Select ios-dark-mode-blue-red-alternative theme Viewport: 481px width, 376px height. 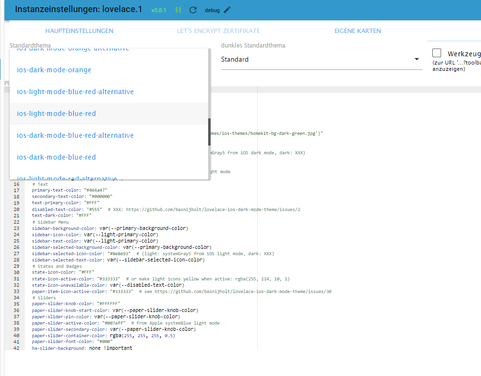(x=75, y=135)
